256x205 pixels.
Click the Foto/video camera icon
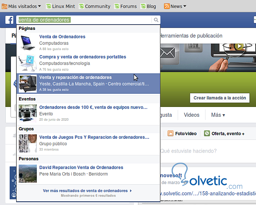click(x=170, y=133)
